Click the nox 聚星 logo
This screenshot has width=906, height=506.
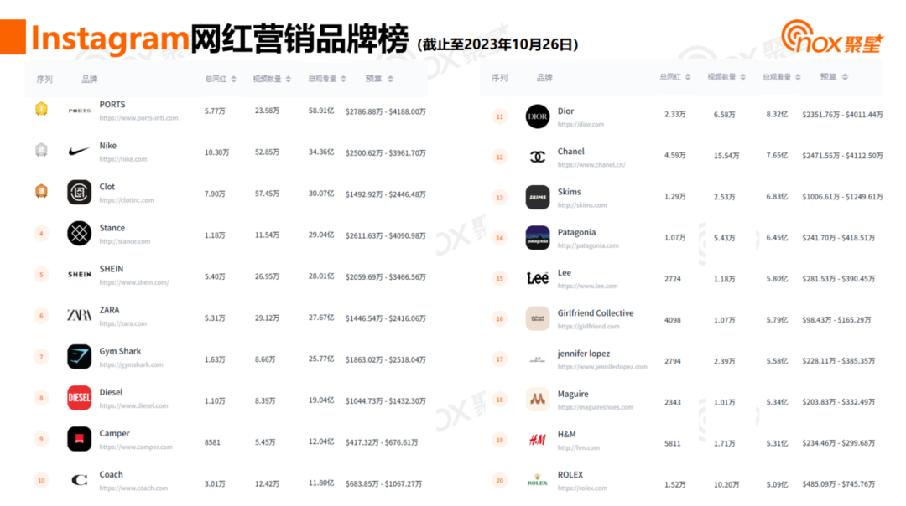pyautogui.click(x=832, y=36)
